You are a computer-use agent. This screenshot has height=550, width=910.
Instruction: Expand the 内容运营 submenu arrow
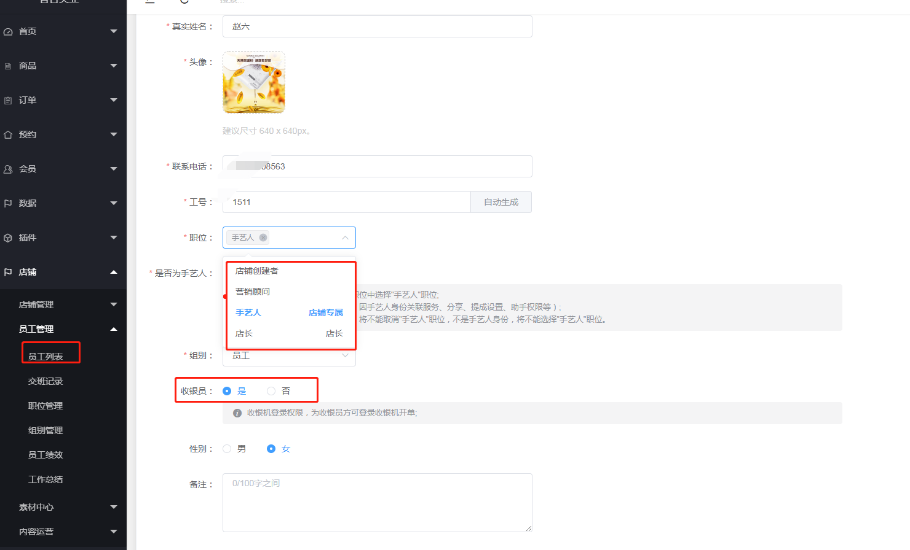pyautogui.click(x=114, y=532)
